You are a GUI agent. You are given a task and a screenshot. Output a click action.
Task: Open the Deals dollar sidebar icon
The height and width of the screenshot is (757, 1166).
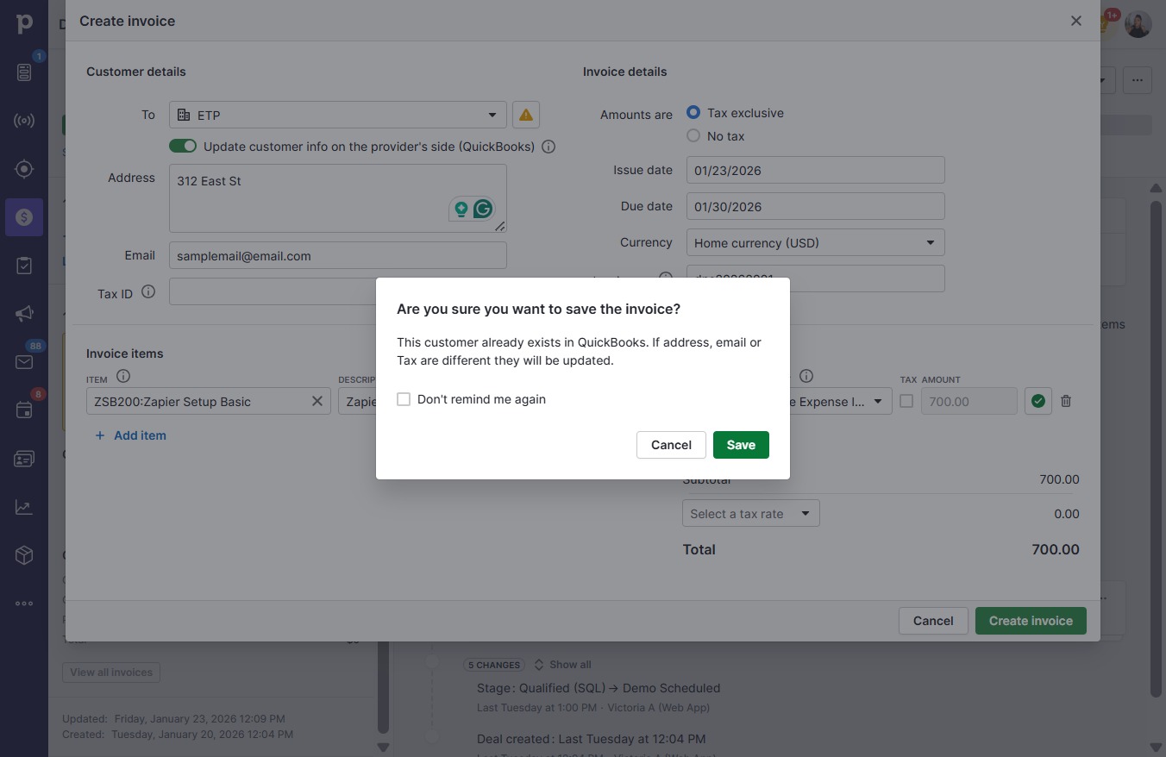coord(24,217)
